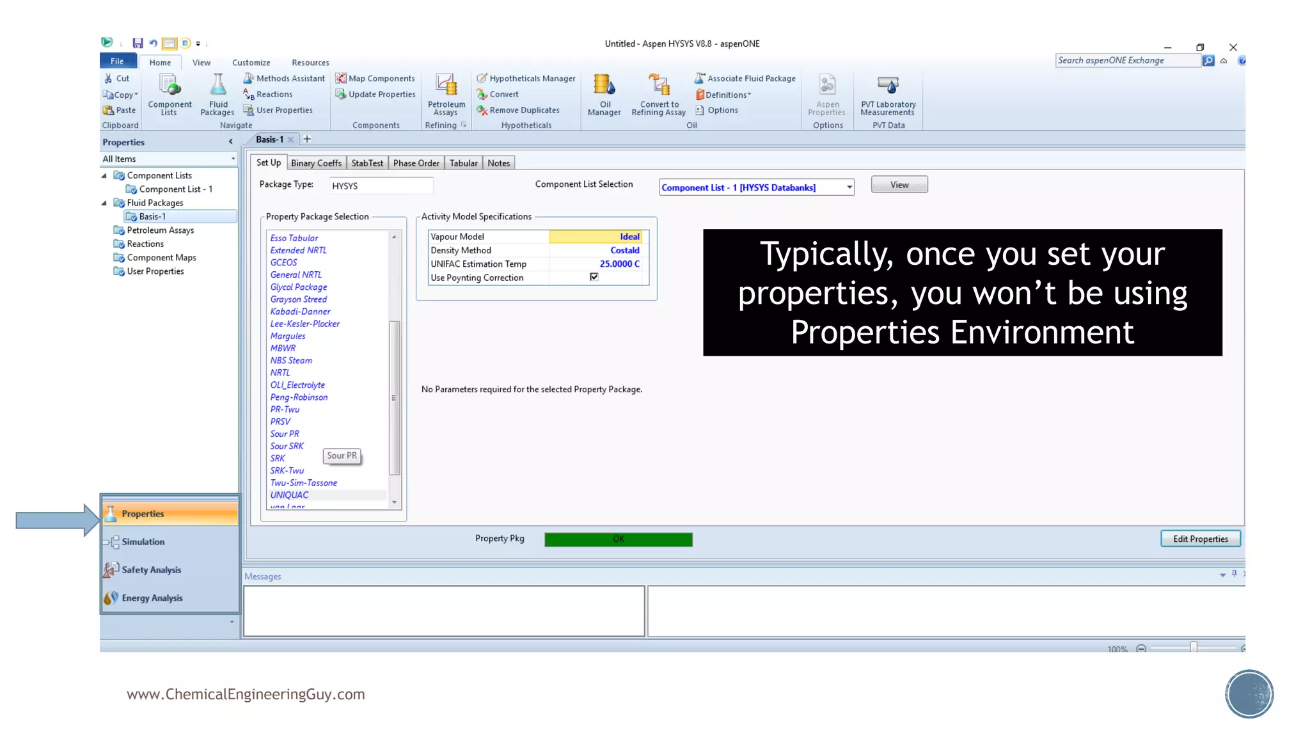Collapse Component Lists tree node
Image resolution: width=1310 pixels, height=737 pixels.
(104, 175)
